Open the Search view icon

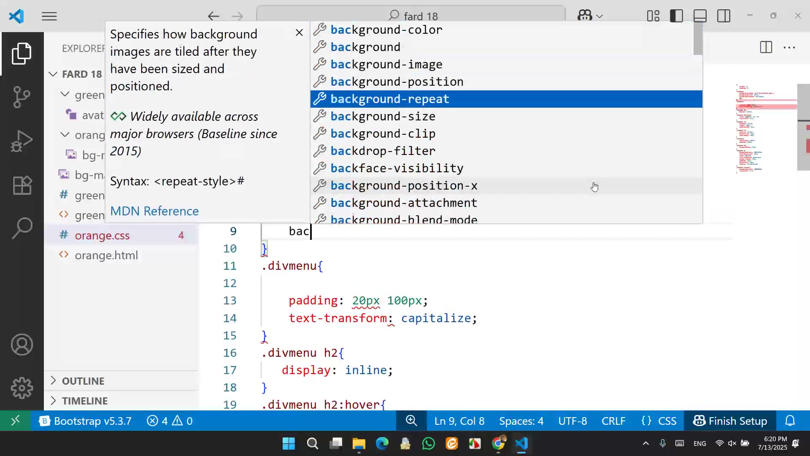click(x=22, y=228)
